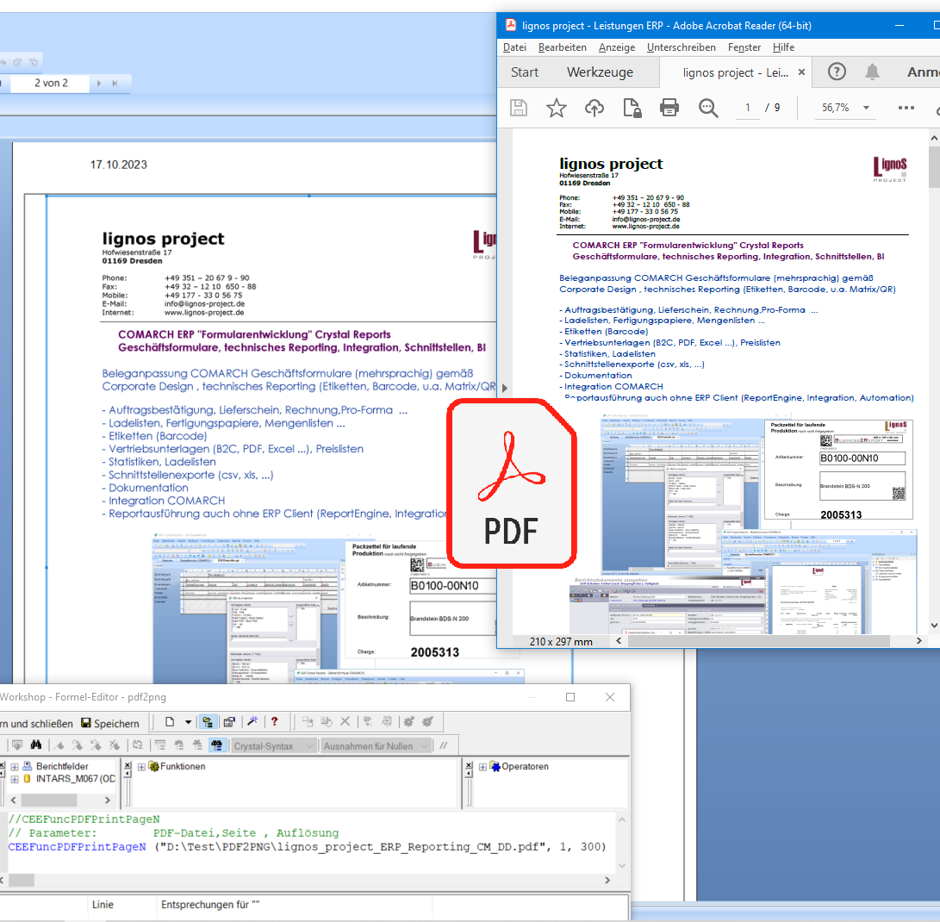The width and height of the screenshot is (940, 922).
Task: Open the Bearbeiten menu in Acrobat
Action: (x=563, y=47)
